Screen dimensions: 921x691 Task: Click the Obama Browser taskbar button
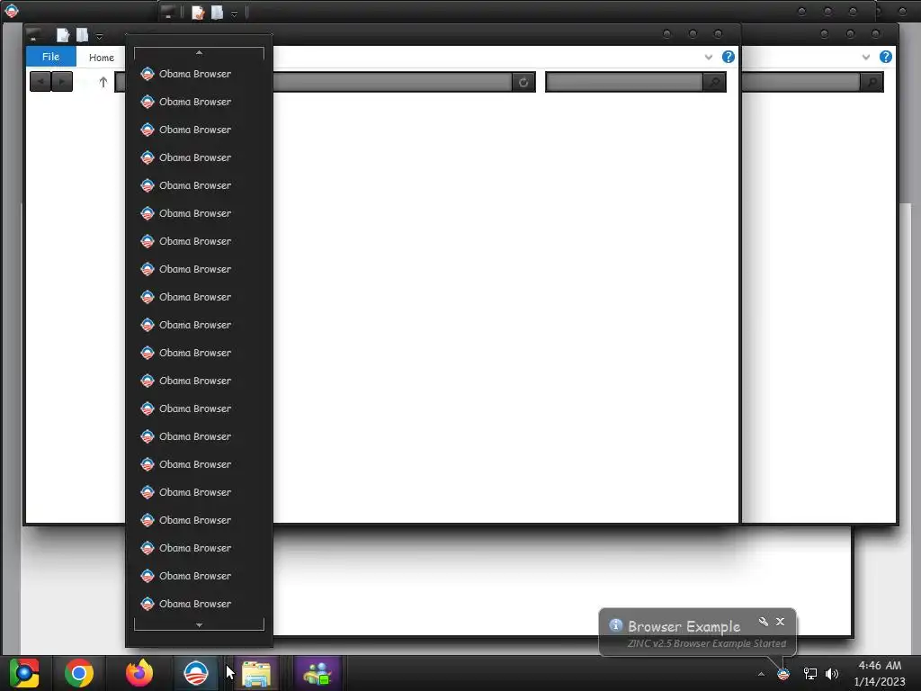pos(196,673)
